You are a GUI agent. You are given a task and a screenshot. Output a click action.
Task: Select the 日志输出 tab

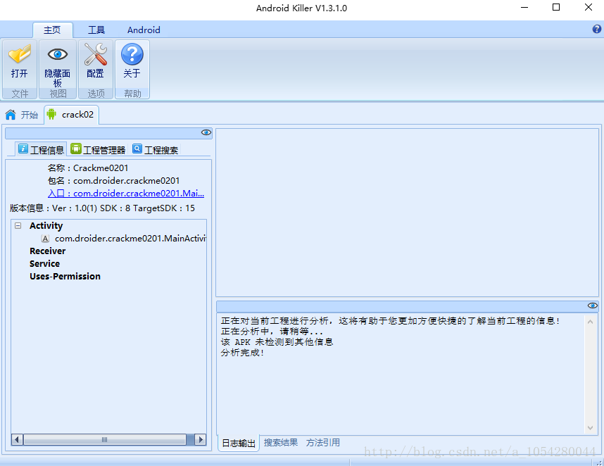239,443
